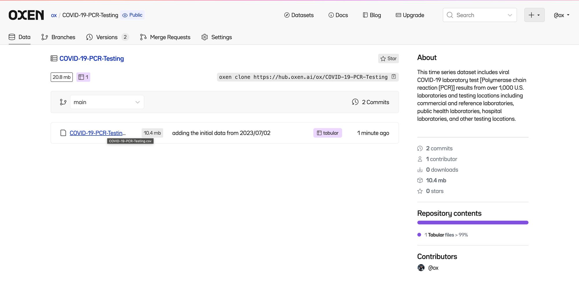Open the COVID-19-PCR-Testin... file link
The image size is (579, 285).
(x=98, y=133)
